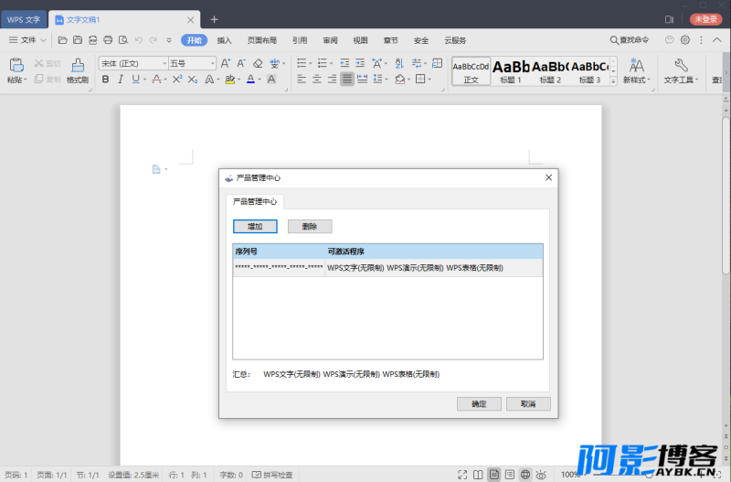The image size is (731, 482).
Task: Increase font size with the A+ icon
Action: (x=226, y=63)
